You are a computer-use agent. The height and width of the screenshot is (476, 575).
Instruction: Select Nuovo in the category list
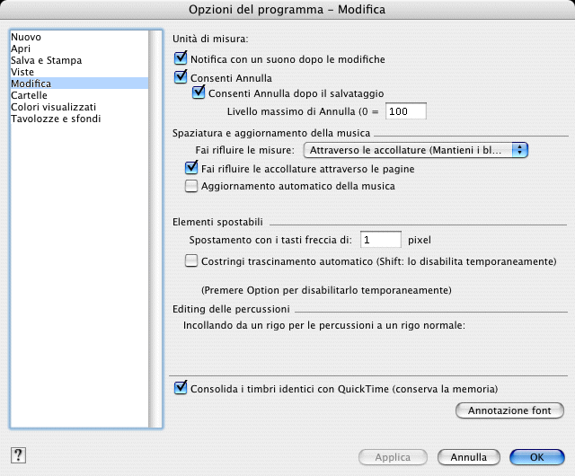pyautogui.click(x=27, y=38)
